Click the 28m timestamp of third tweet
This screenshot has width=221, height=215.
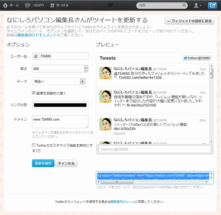point(203,121)
